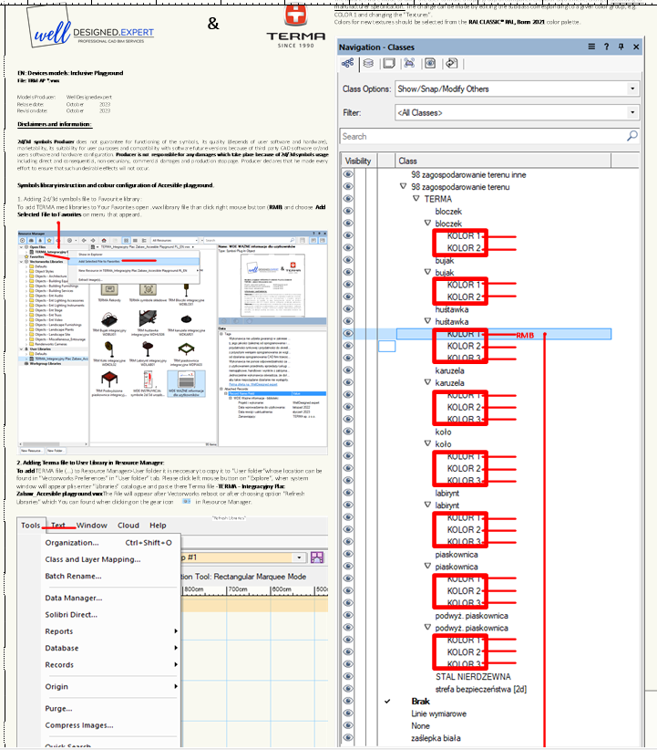Open the Saved Views tab icon
This screenshot has height=750, width=657.
pyautogui.click(x=430, y=64)
